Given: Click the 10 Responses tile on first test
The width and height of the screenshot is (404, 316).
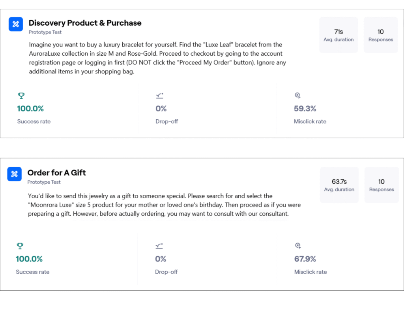Looking at the screenshot, I should click(x=380, y=35).
